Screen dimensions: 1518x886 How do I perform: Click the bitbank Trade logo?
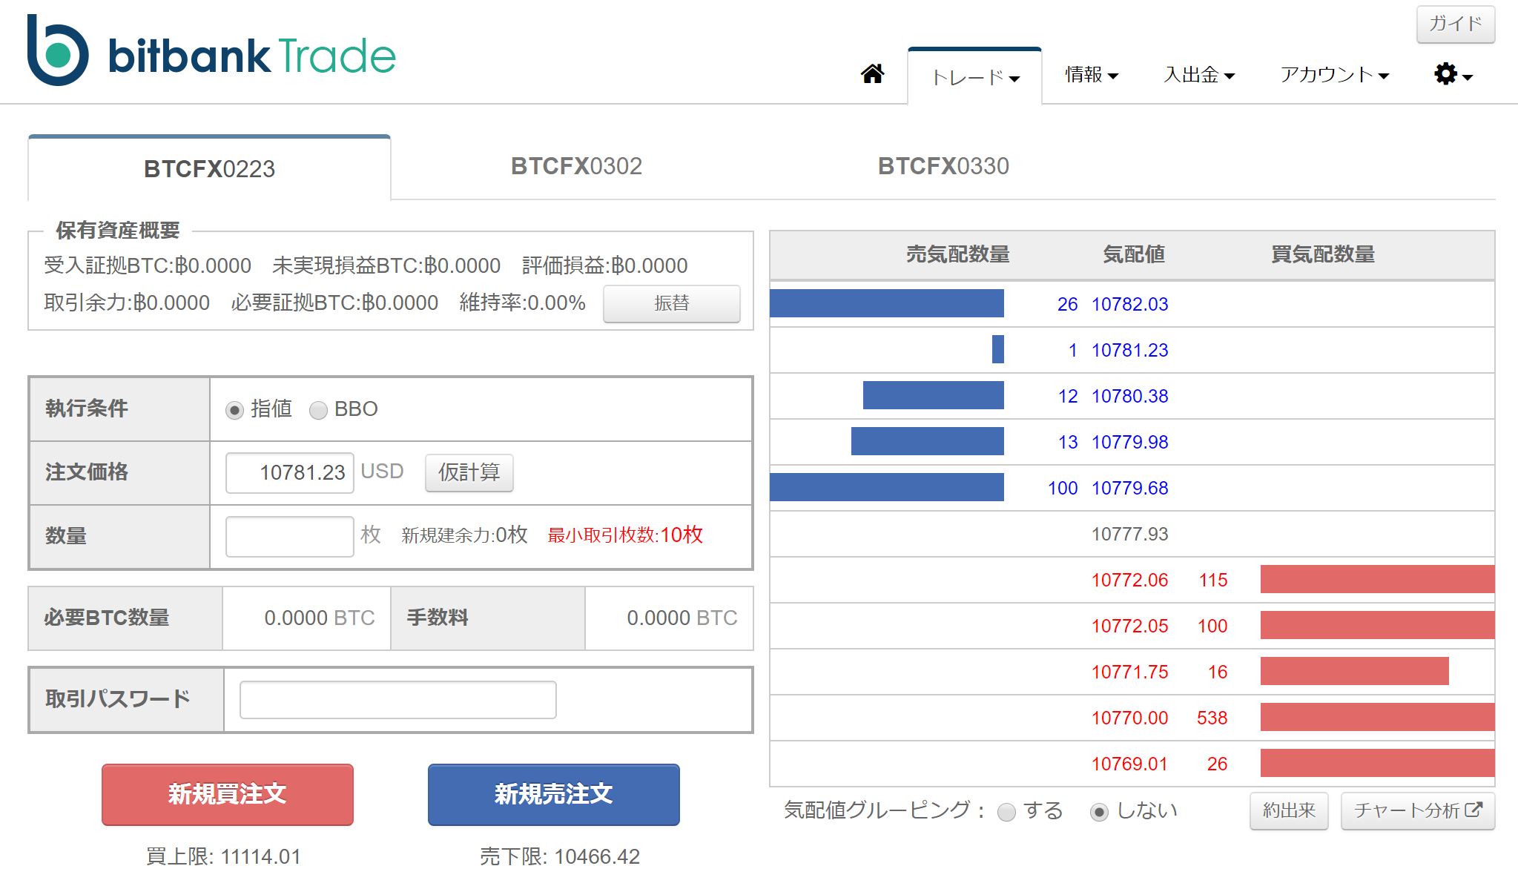(x=211, y=50)
